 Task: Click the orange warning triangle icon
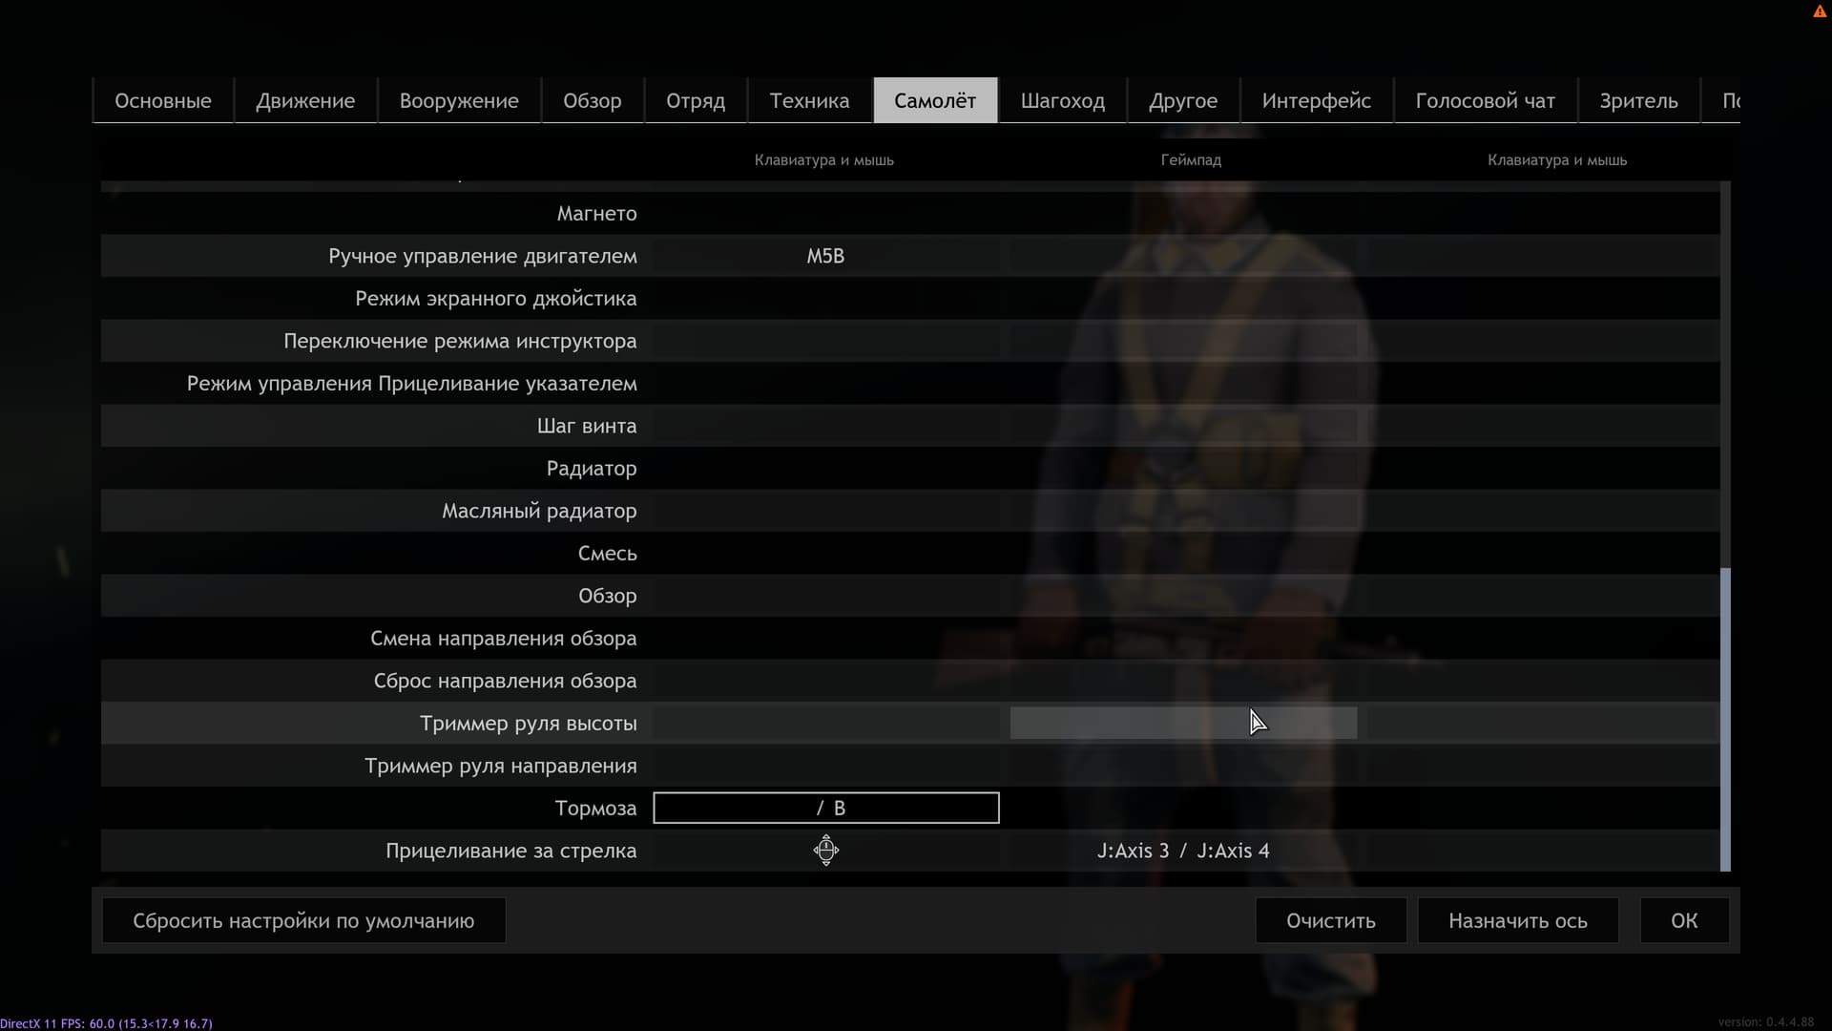1820,11
